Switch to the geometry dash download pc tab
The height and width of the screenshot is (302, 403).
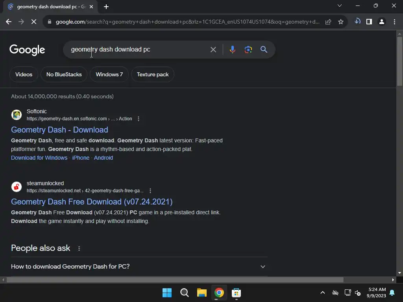point(50,7)
